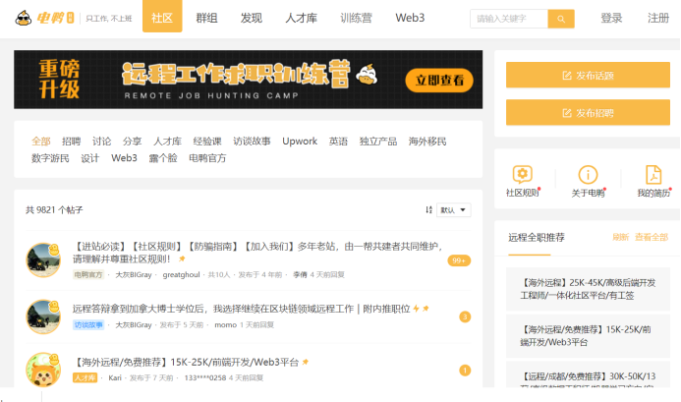
Task: Select the 独立产品 category filter
Action: (378, 142)
